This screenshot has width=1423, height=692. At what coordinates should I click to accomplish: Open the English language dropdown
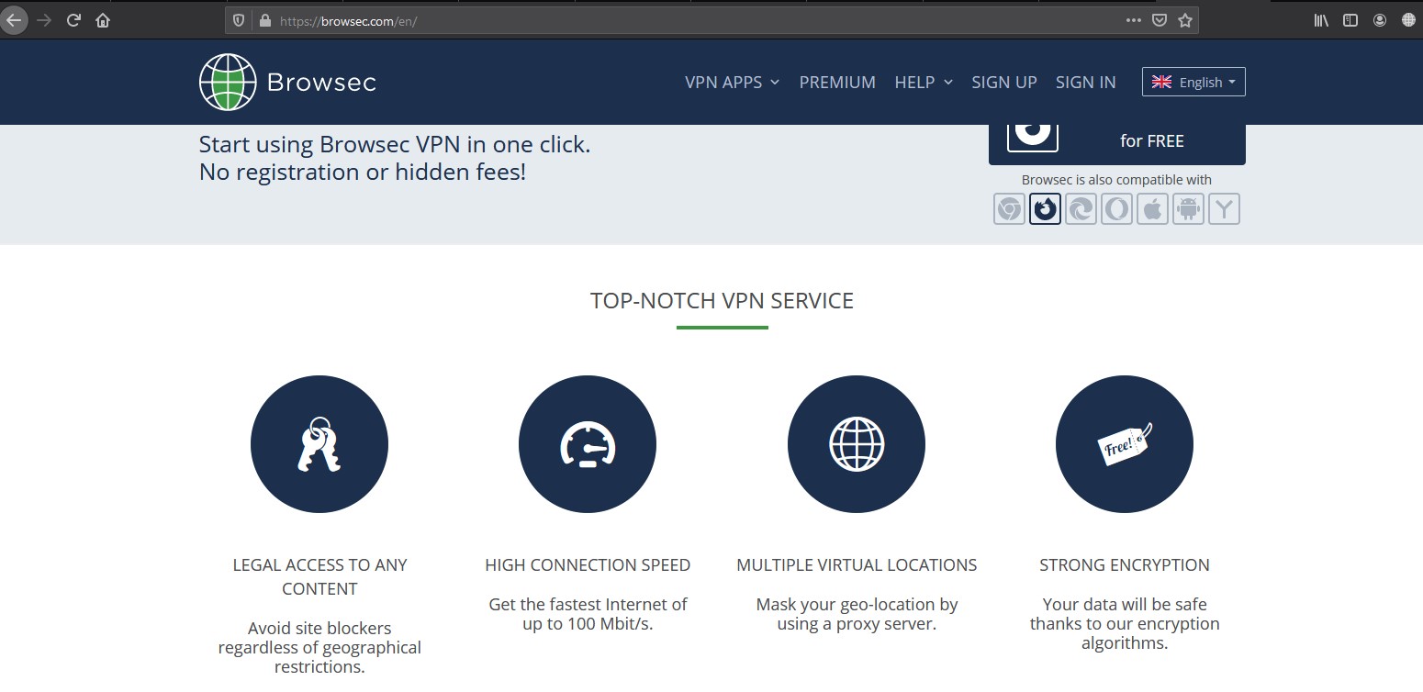click(x=1193, y=82)
